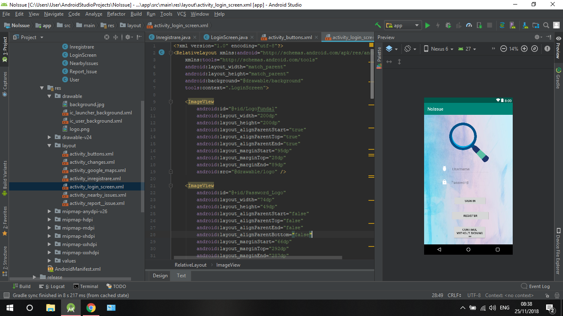The image size is (563, 316).
Task: Open the Refactor menu
Action: [116, 14]
